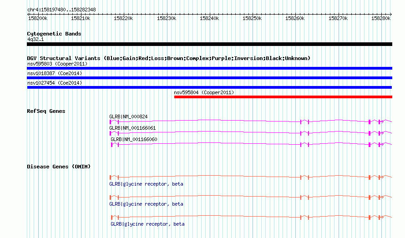405x238 pixels.
Task: Click the 158210k ruler tick label
Action: tap(81, 18)
